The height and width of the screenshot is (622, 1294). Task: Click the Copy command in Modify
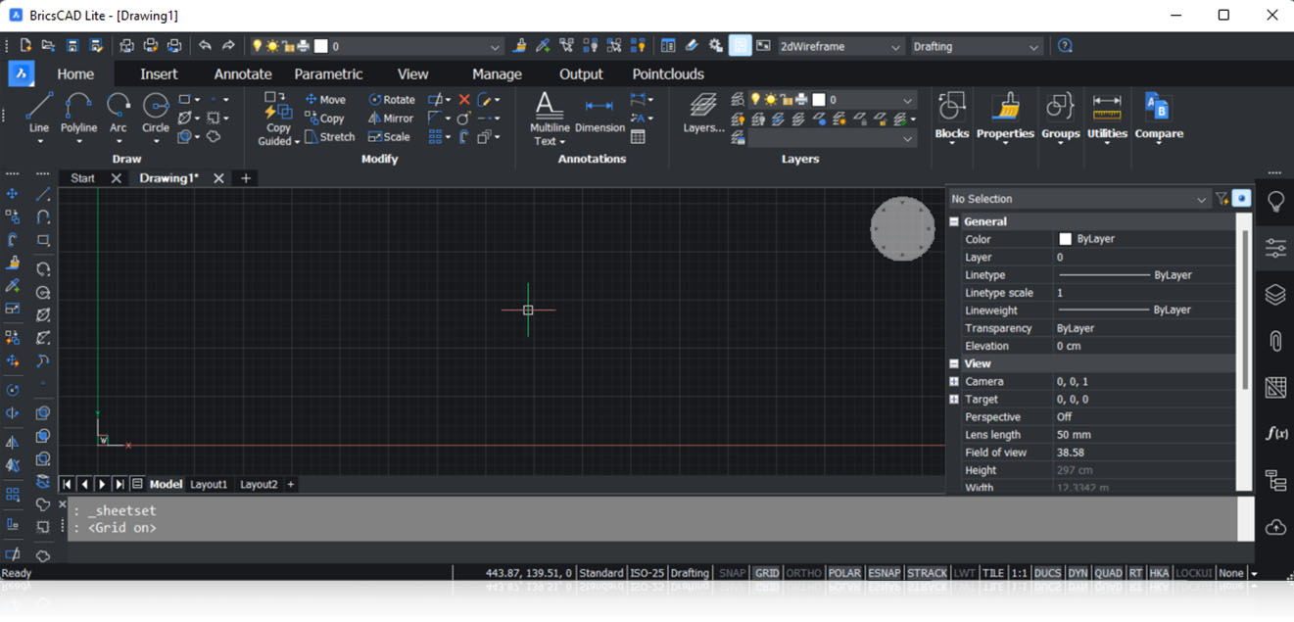(x=325, y=119)
